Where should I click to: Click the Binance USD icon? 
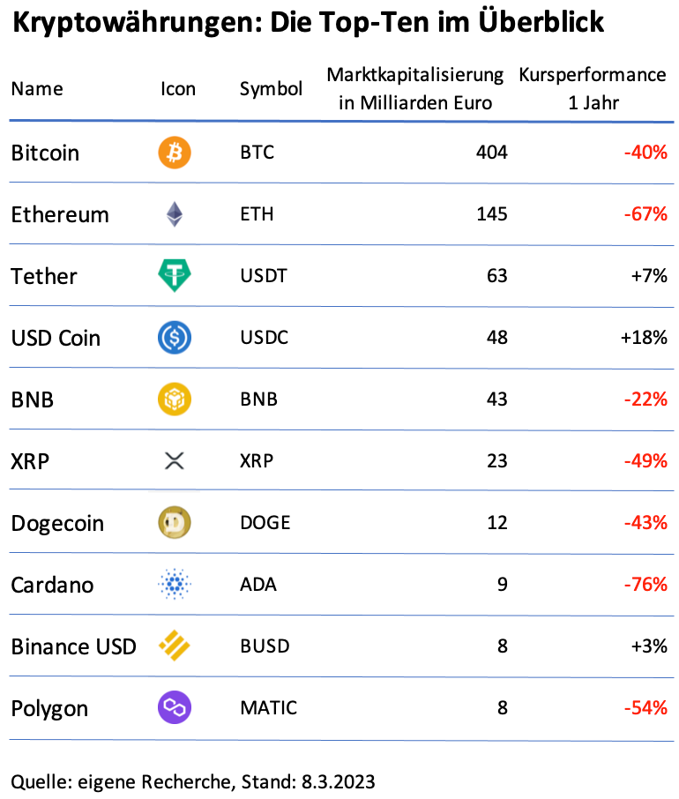click(x=174, y=646)
